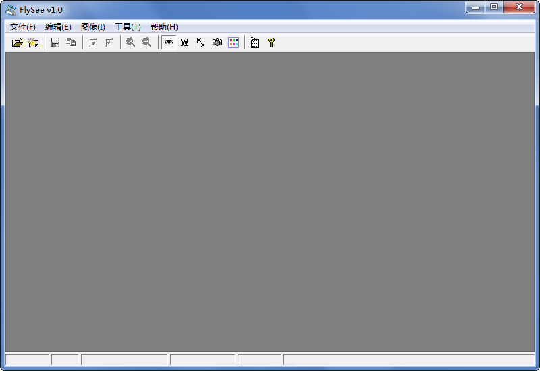Click the yellow question mark help icon
This screenshot has height=371, width=540.
pos(271,42)
